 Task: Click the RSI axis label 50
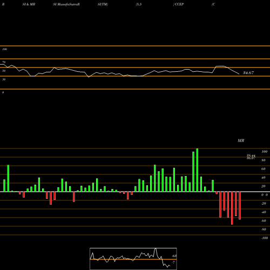(x=4, y=71)
